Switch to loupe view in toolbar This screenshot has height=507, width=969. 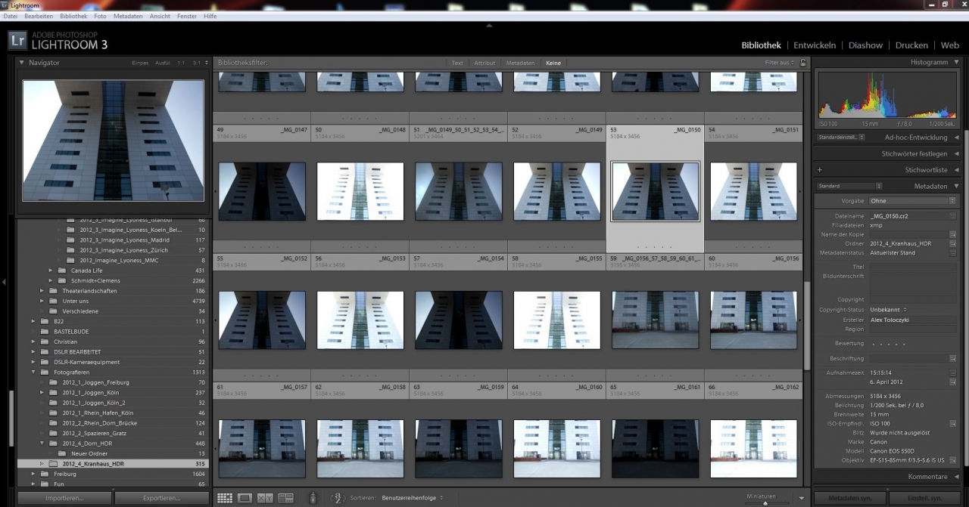pyautogui.click(x=245, y=498)
